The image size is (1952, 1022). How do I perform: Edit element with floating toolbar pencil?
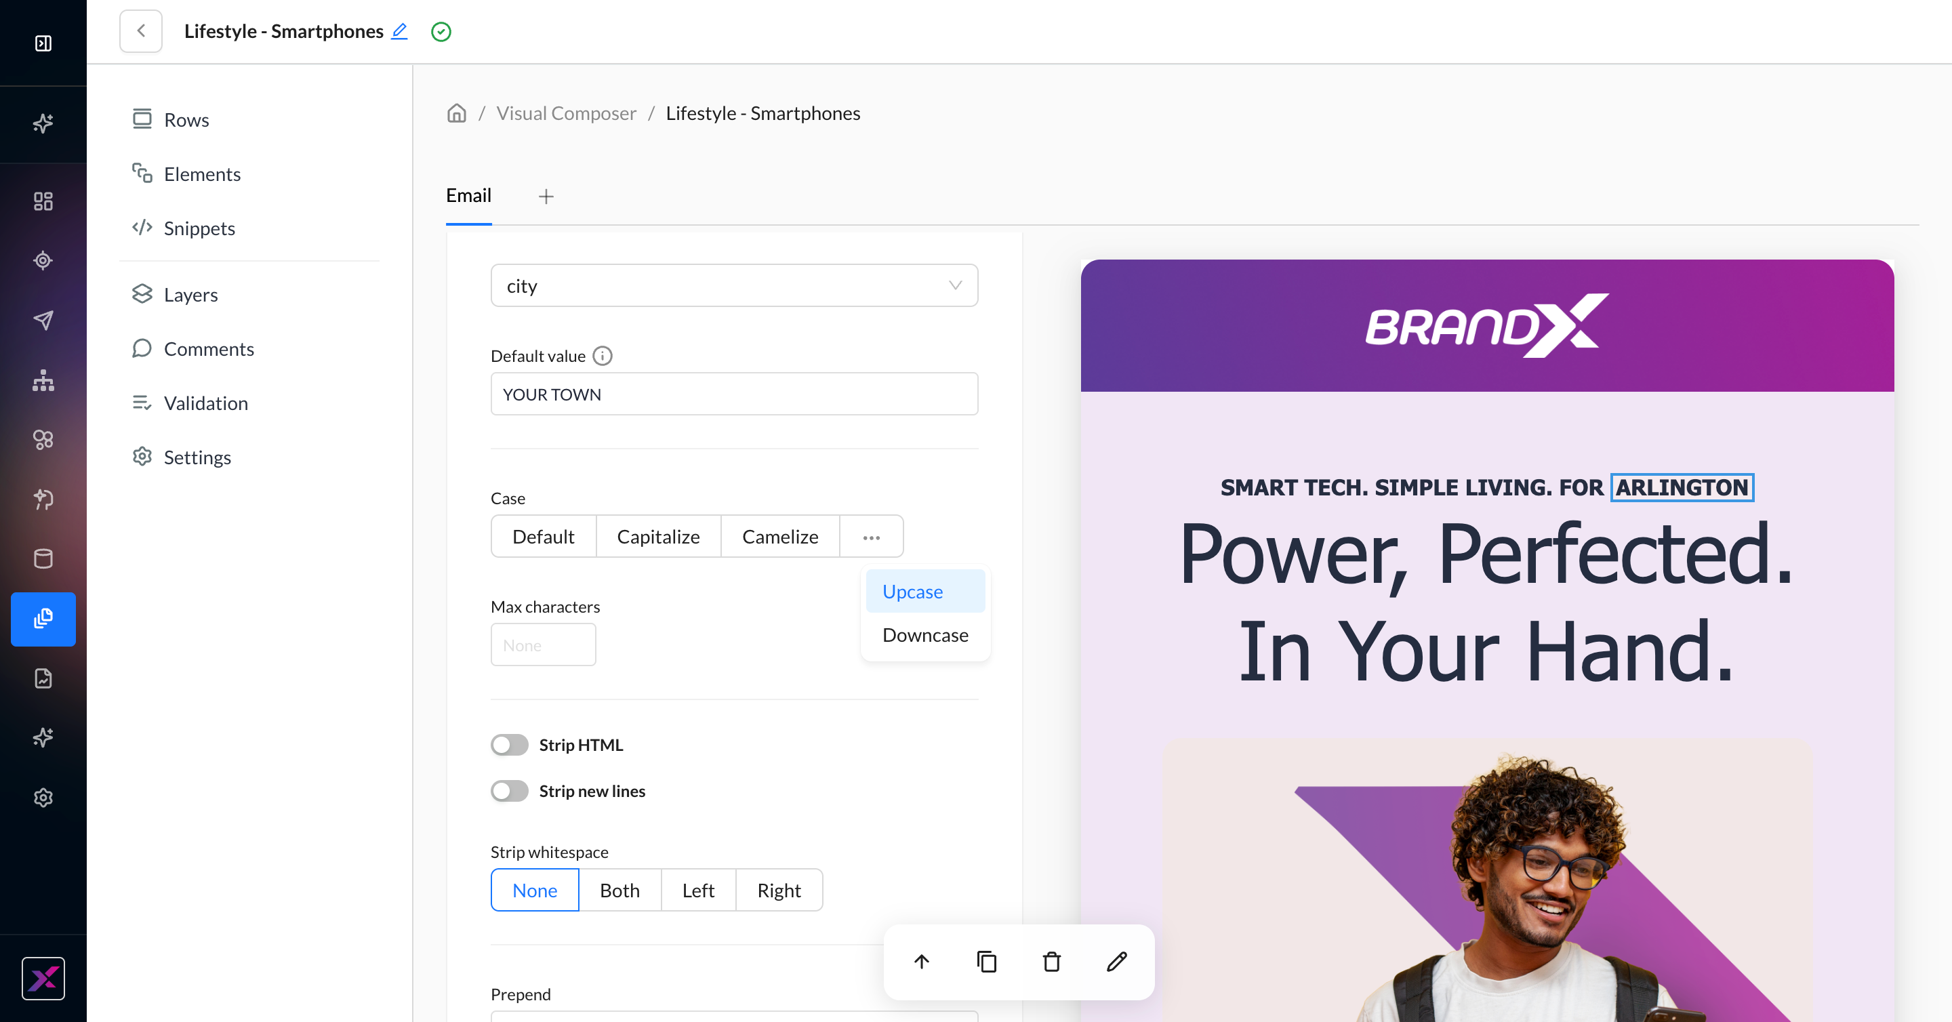point(1117,962)
